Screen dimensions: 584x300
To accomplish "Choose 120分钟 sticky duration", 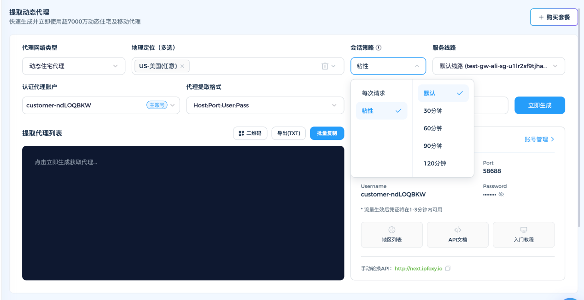I will pyautogui.click(x=443, y=163).
